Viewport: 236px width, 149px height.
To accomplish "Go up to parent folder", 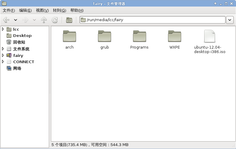I will (44, 20).
